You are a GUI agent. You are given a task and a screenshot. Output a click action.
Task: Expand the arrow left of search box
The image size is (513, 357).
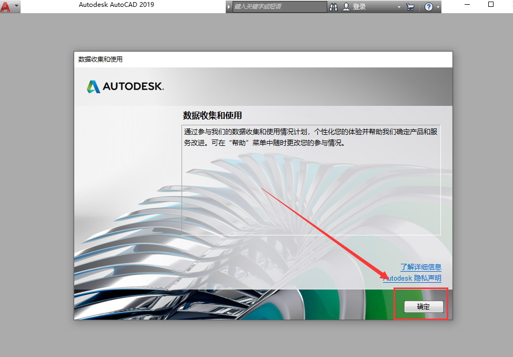[x=229, y=7]
